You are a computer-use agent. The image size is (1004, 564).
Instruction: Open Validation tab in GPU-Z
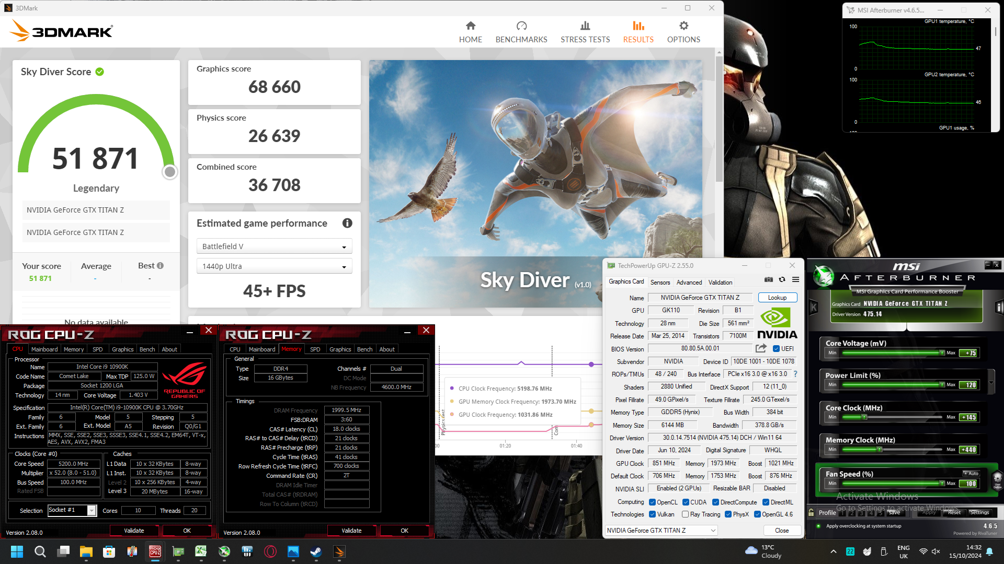[x=720, y=283]
